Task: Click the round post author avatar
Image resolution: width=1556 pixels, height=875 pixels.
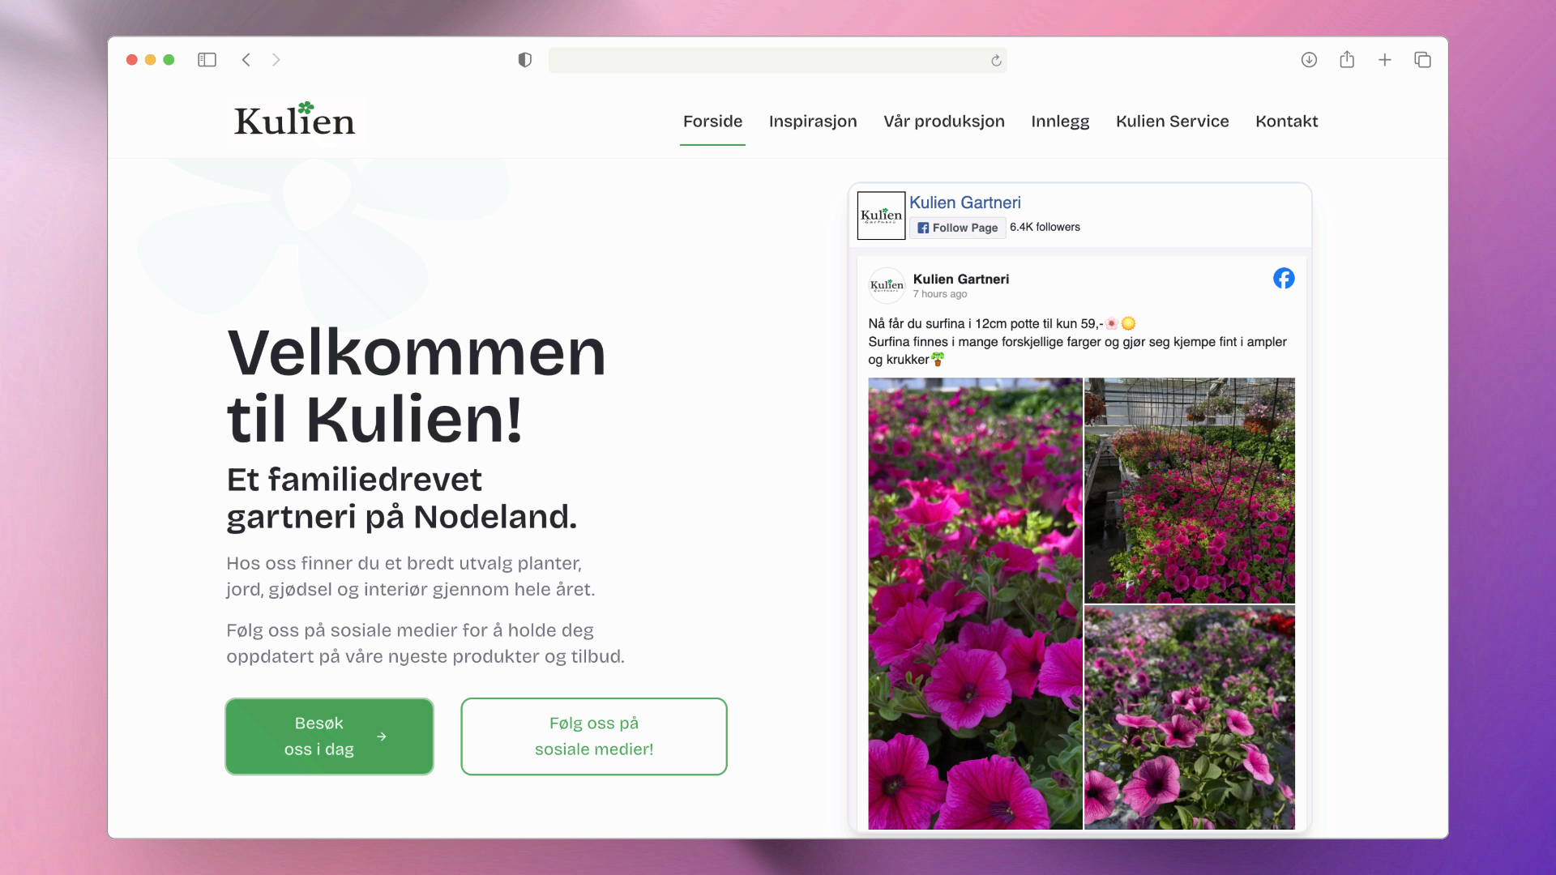Action: pos(887,285)
